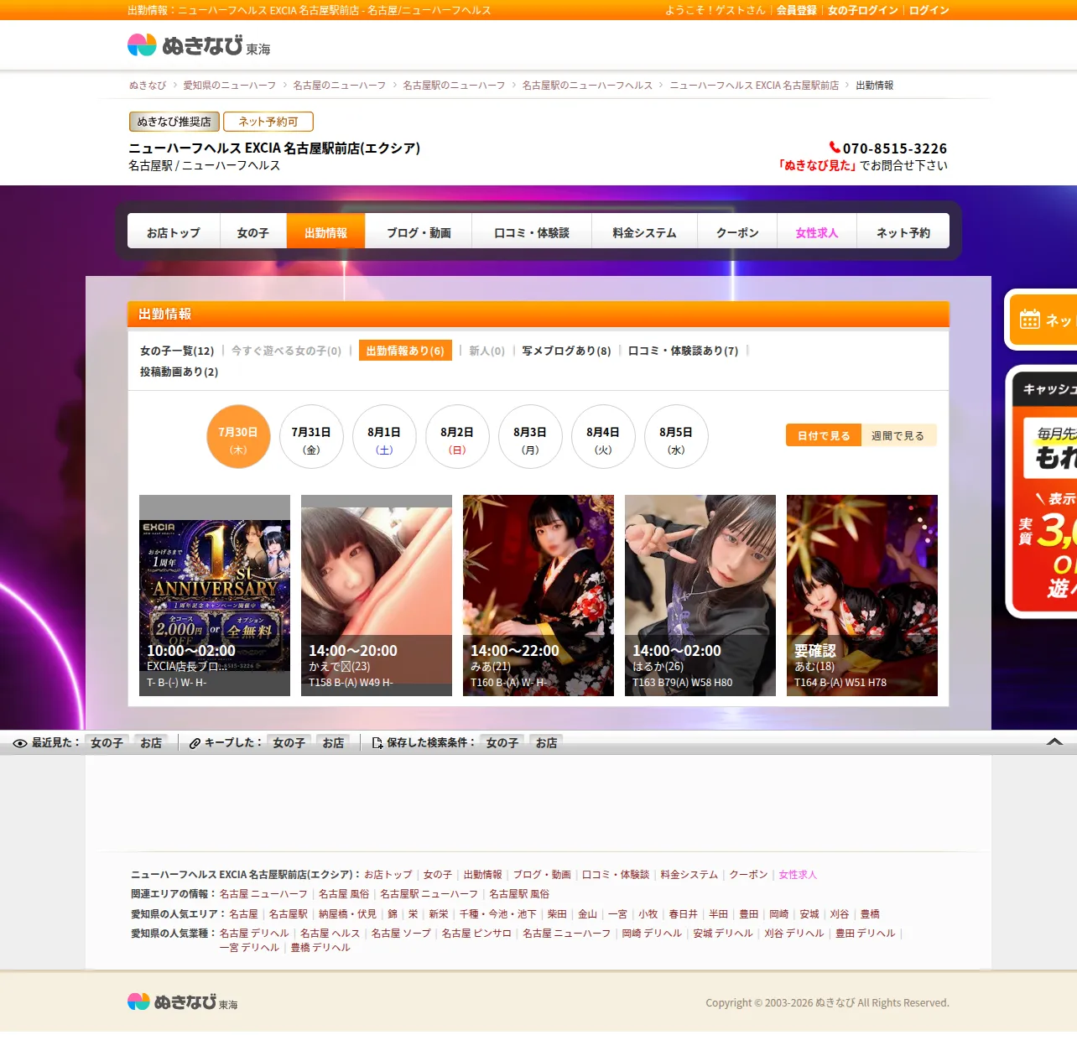Open the 愛知県のニューハーフ breadcrumb
Viewport: 1077px width, 1056px height.
click(230, 86)
